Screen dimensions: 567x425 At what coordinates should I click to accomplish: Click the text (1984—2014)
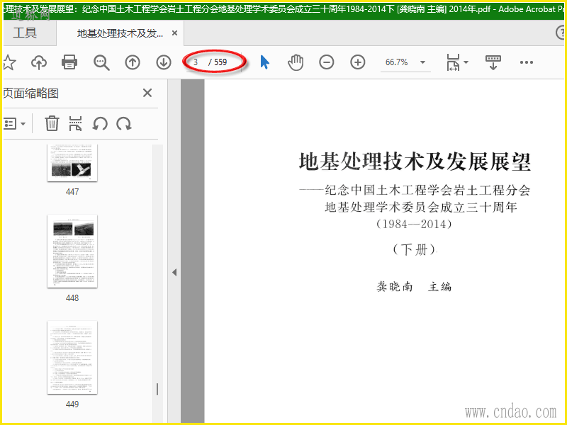point(414,224)
